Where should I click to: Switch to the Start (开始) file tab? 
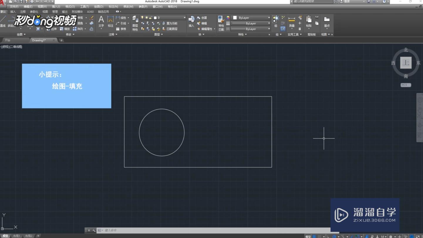[x=8, y=40]
